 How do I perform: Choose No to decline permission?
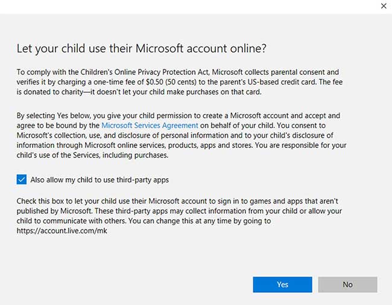click(347, 284)
